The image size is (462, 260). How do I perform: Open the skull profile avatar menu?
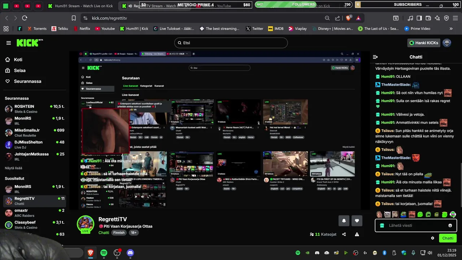pos(447,43)
